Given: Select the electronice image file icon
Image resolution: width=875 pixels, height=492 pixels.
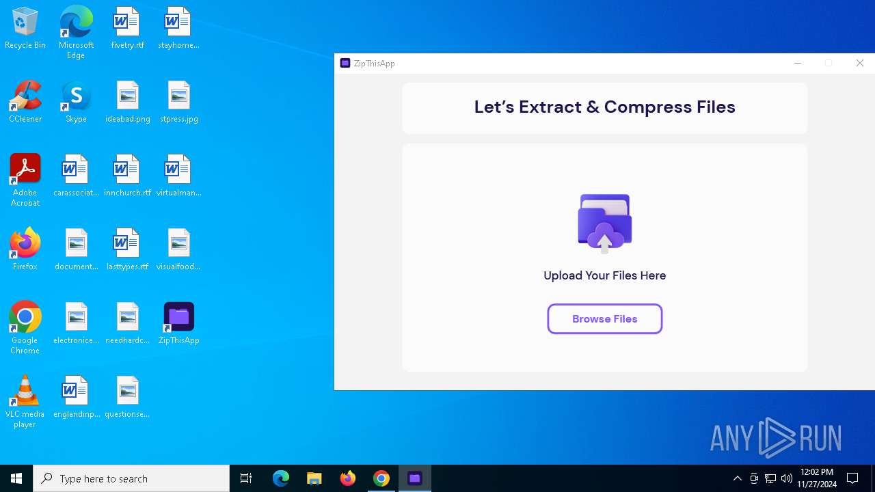Looking at the screenshot, I should click(76, 324).
